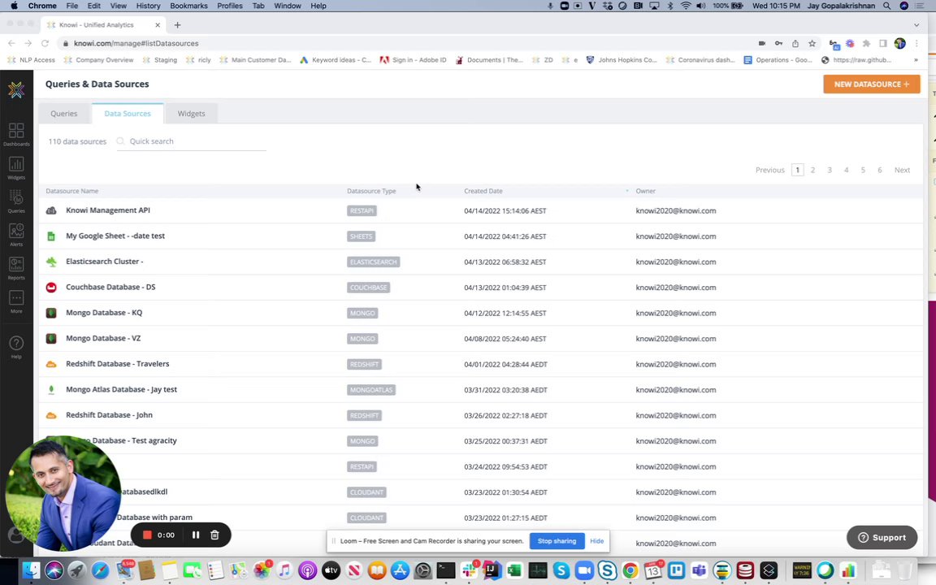Create a new datasource
Screen dimensions: 936x585
pos(872,84)
